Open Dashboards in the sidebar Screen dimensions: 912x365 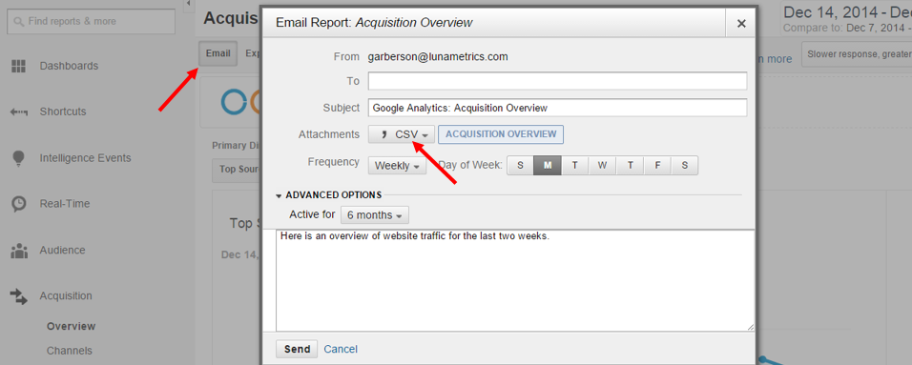[x=69, y=66]
